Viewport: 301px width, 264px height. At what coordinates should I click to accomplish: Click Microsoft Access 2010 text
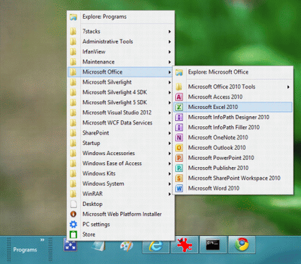[x=216, y=97]
